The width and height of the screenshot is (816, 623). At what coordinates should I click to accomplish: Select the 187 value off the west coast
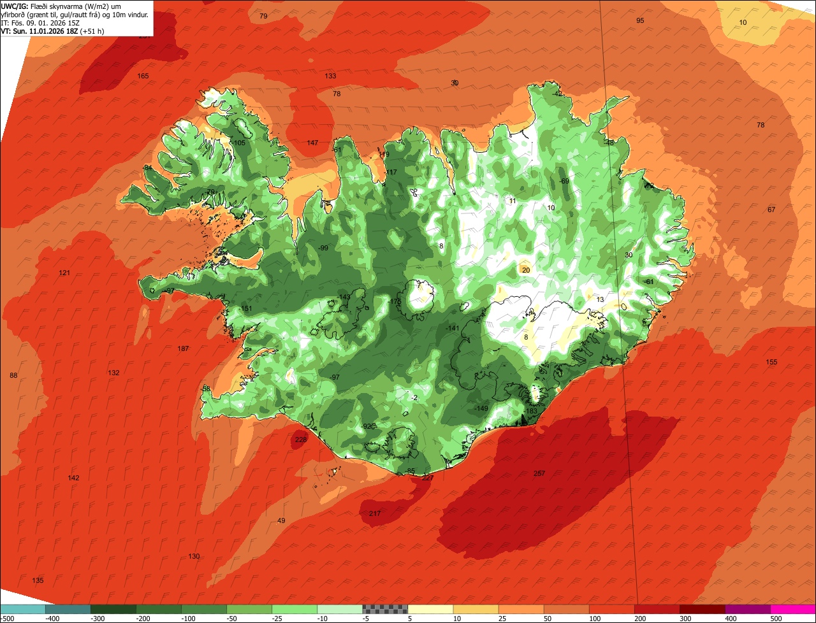(183, 348)
